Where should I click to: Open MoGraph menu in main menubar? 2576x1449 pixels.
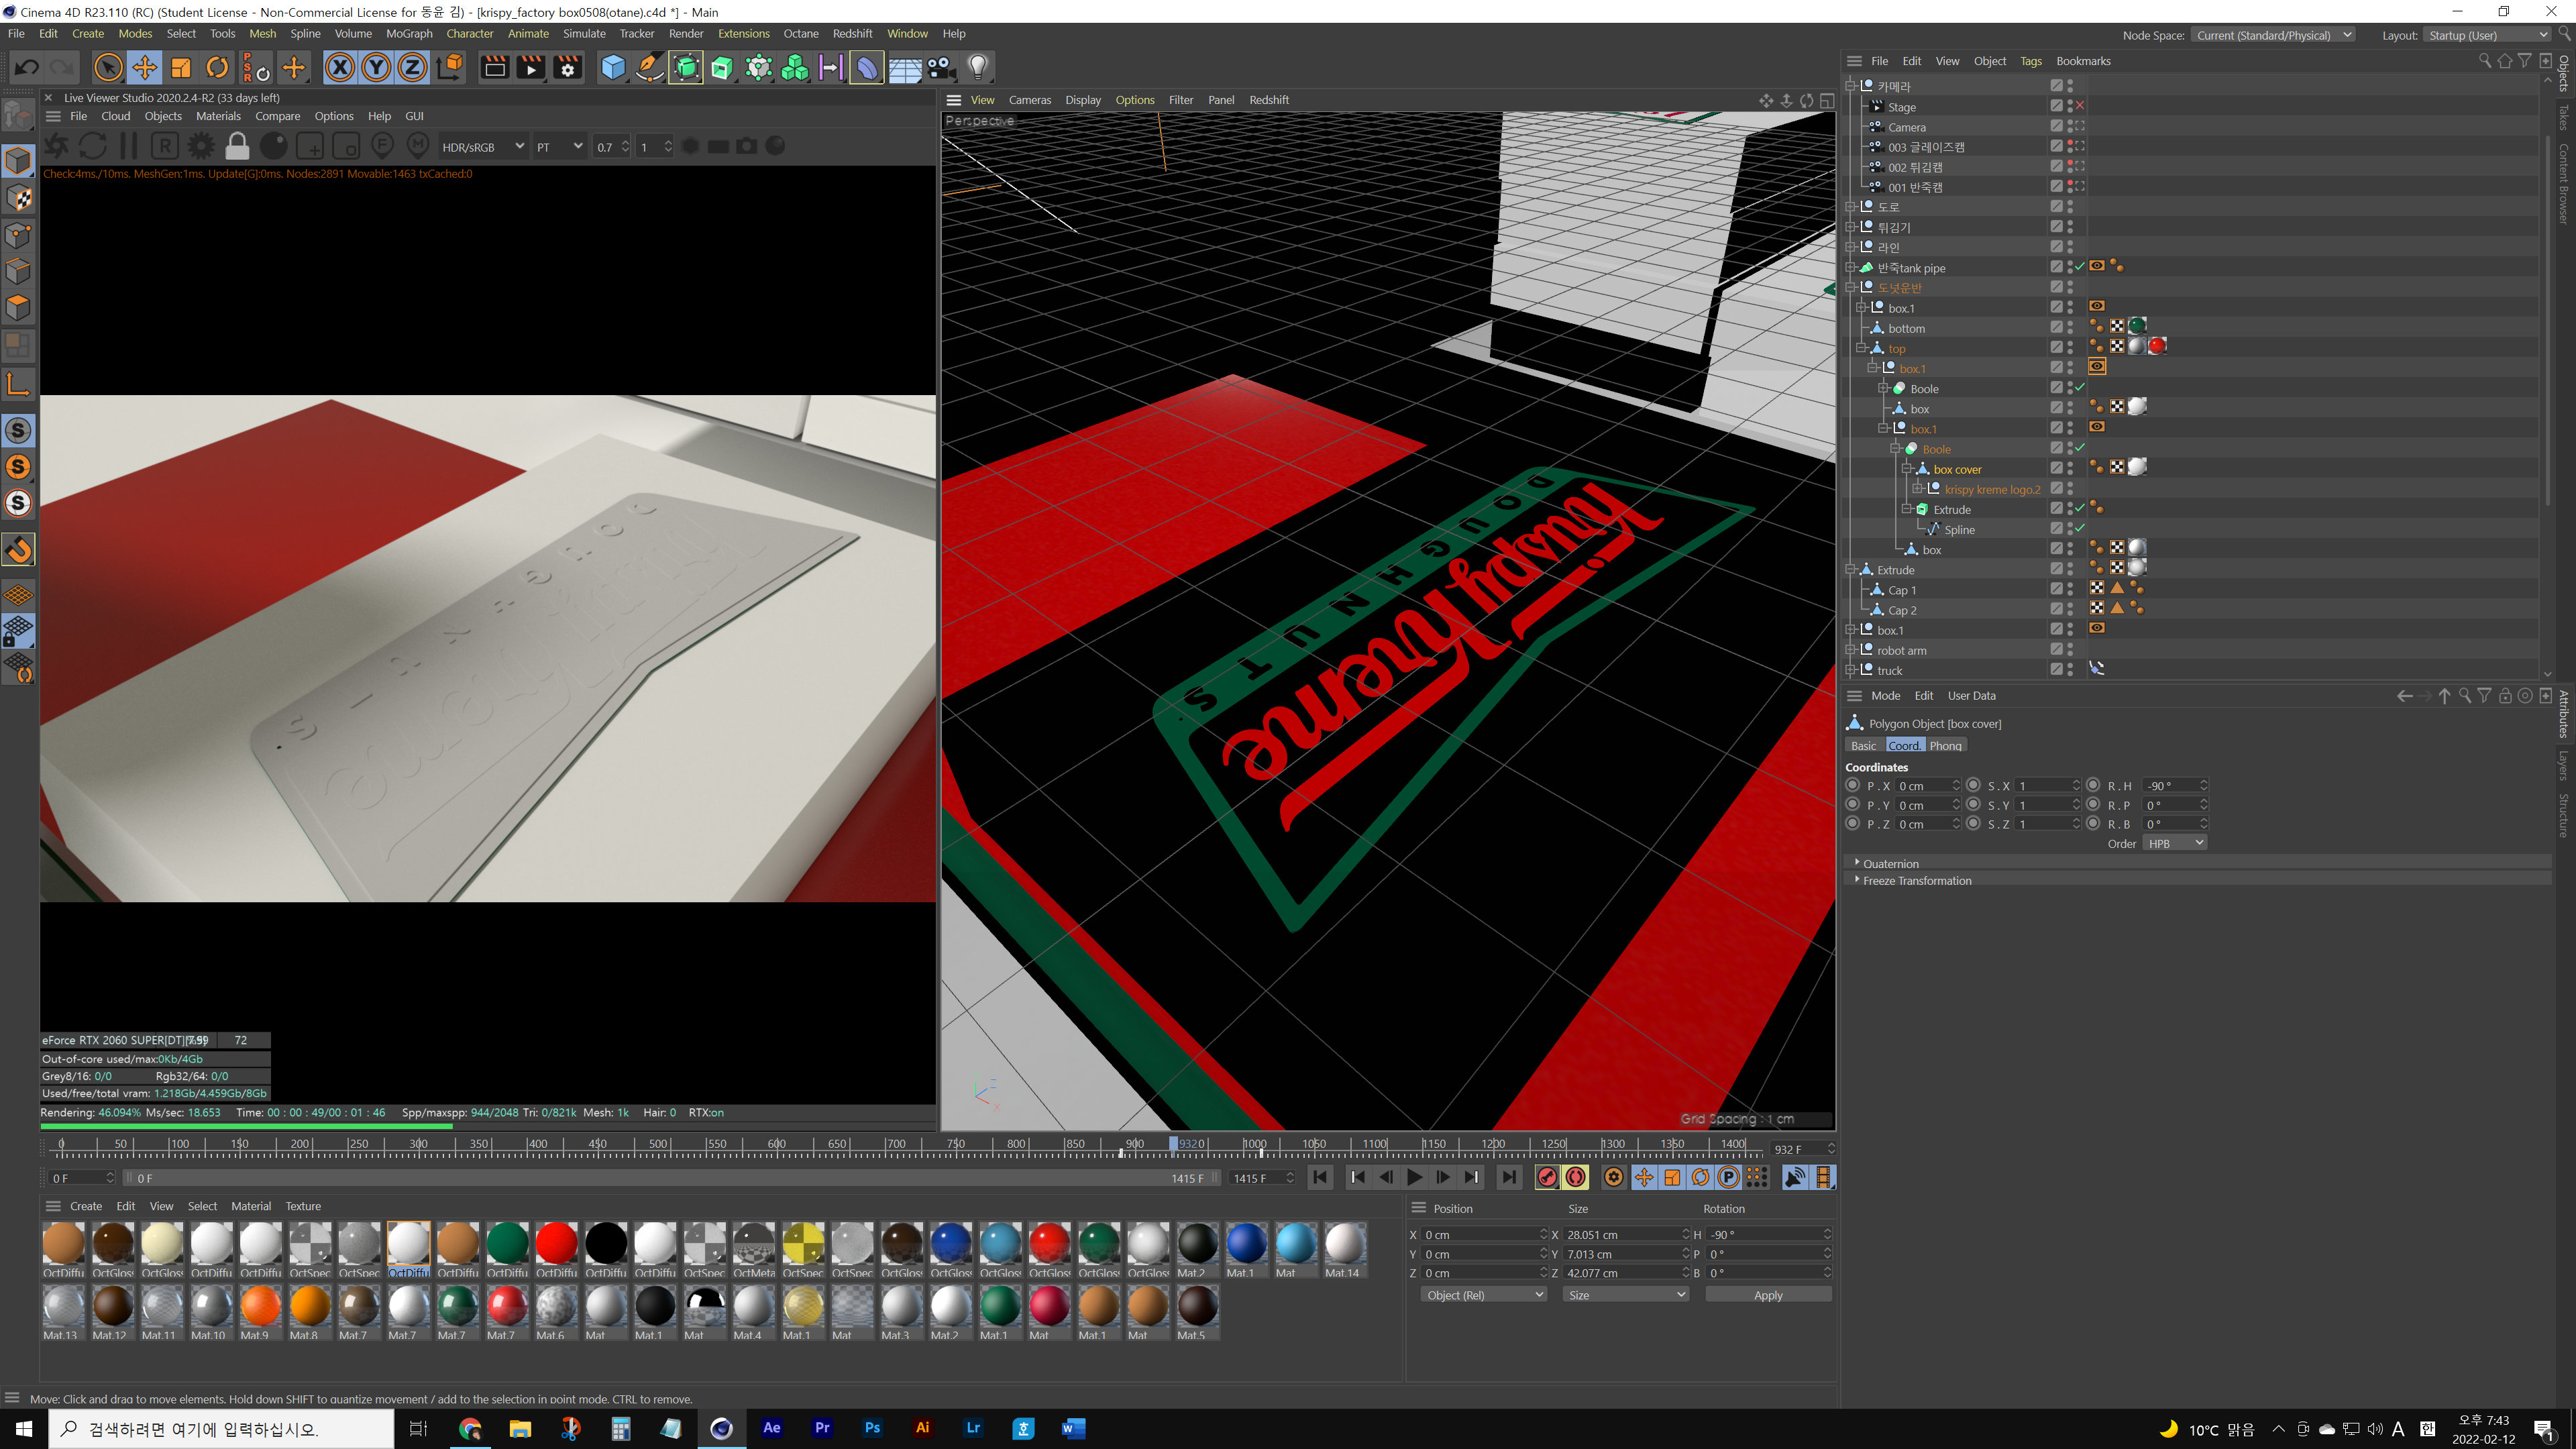point(409,33)
